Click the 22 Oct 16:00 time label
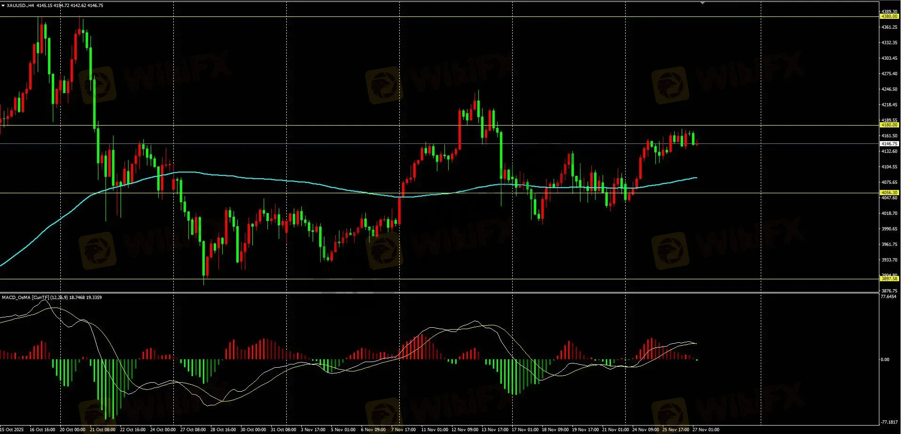The width and height of the screenshot is (901, 434). click(133, 429)
